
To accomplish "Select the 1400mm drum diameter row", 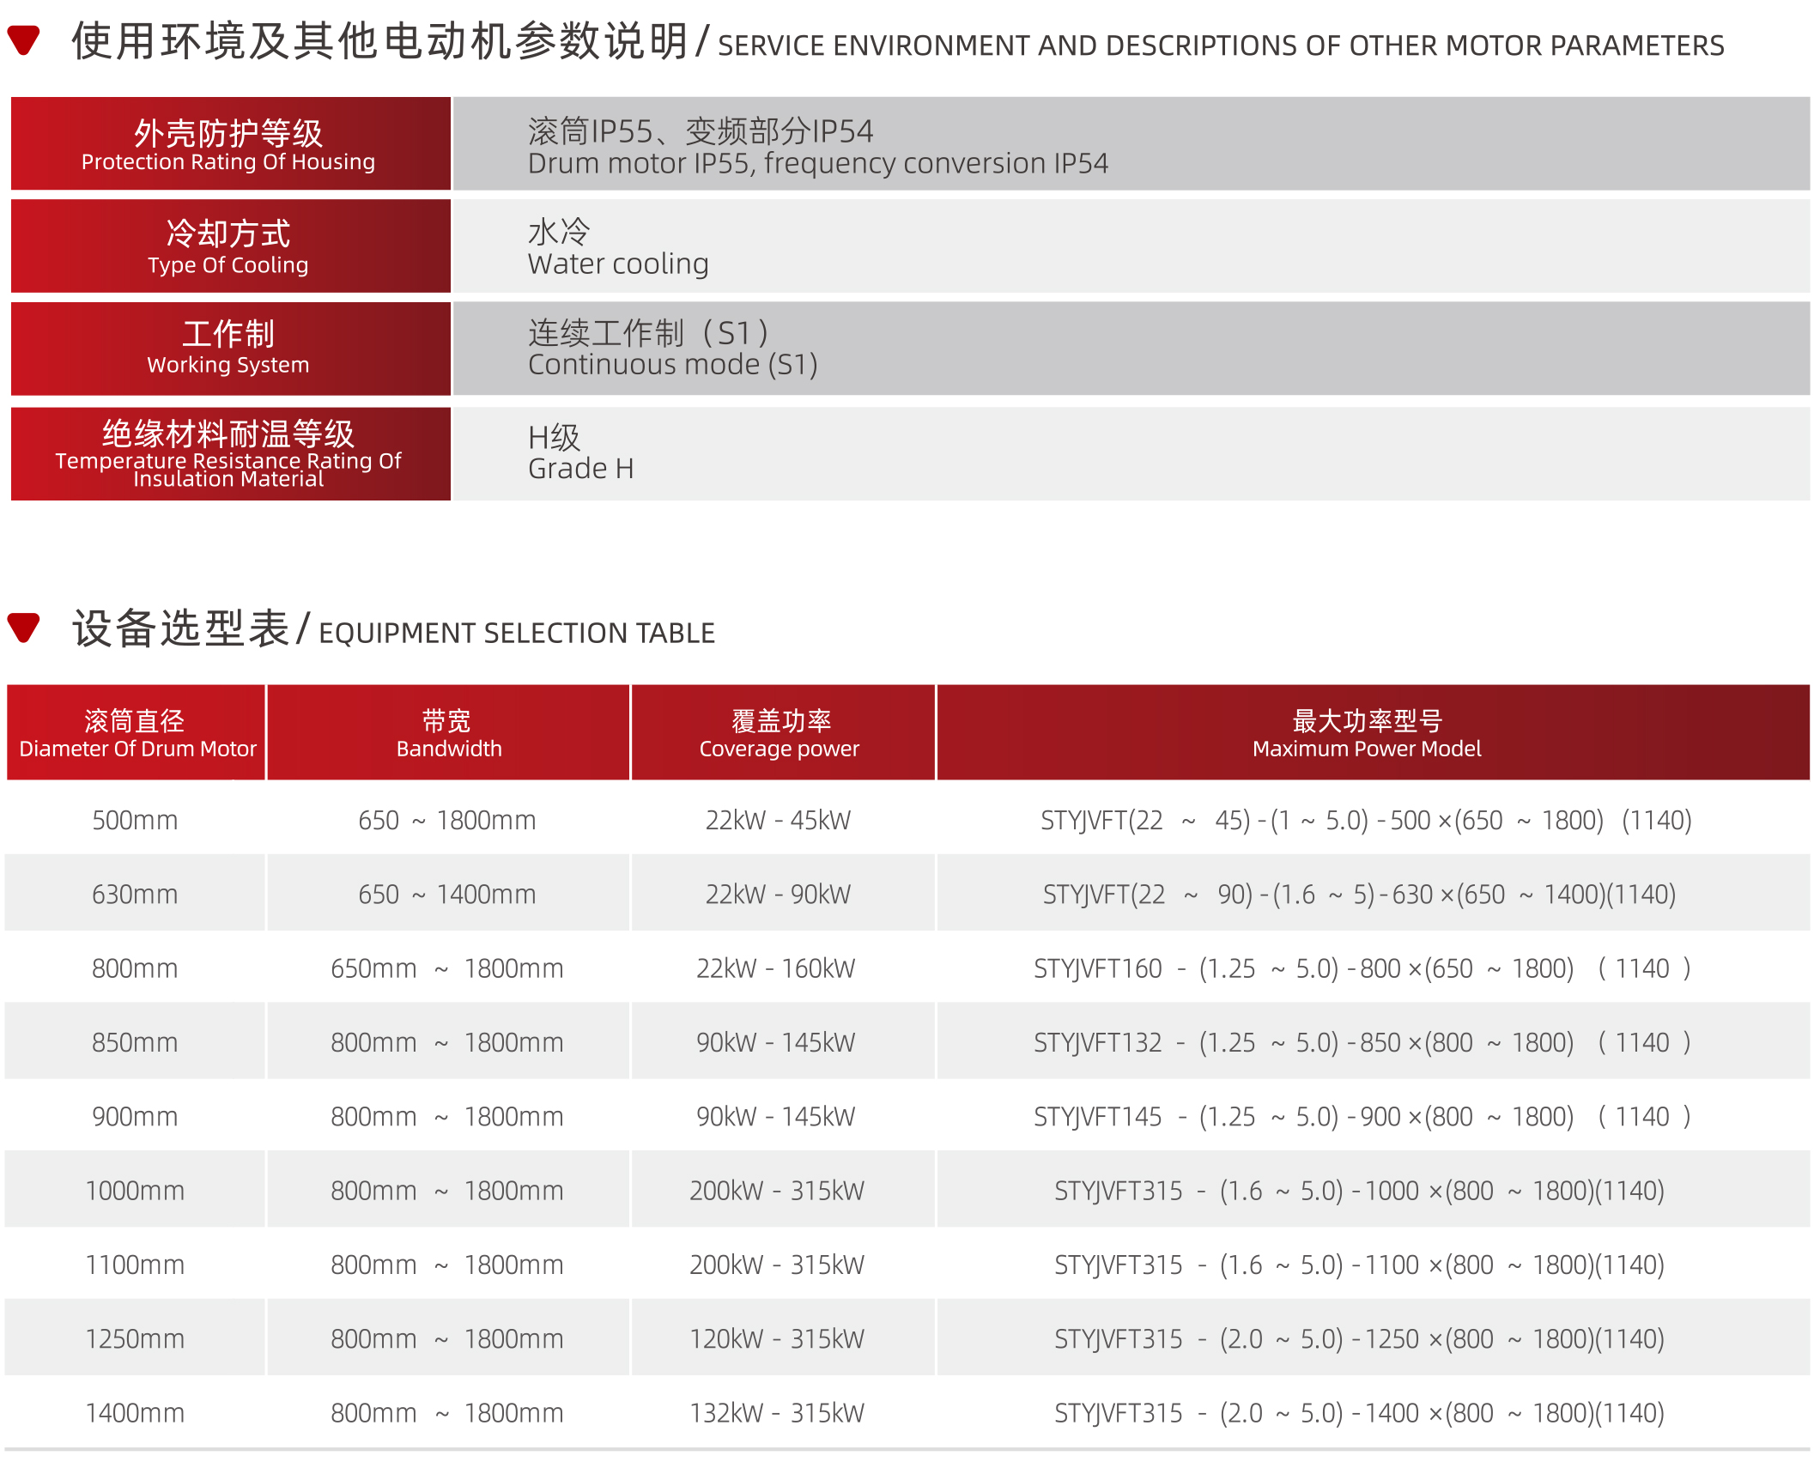I will click(135, 1413).
